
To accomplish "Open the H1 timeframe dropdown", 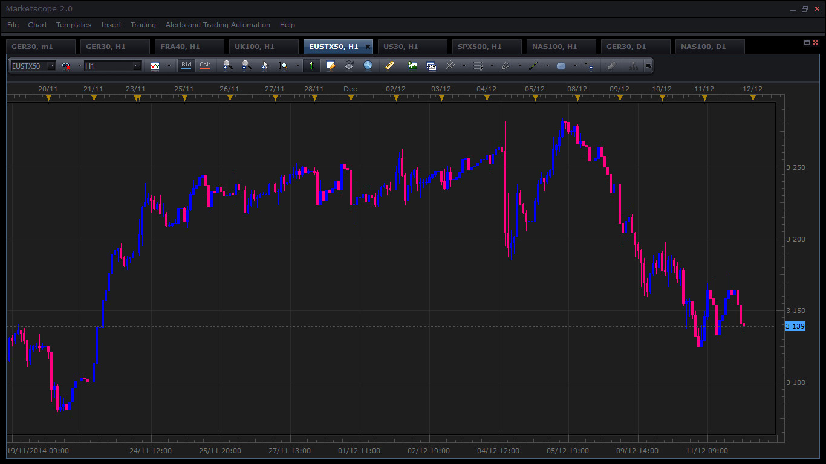I will [113, 66].
